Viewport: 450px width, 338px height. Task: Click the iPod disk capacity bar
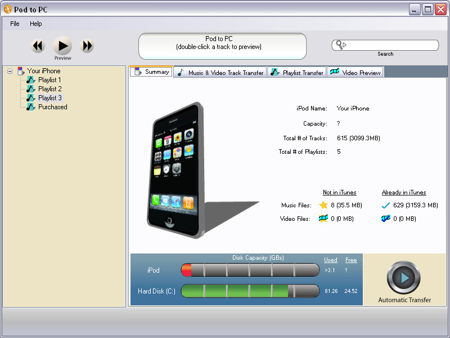(250, 270)
